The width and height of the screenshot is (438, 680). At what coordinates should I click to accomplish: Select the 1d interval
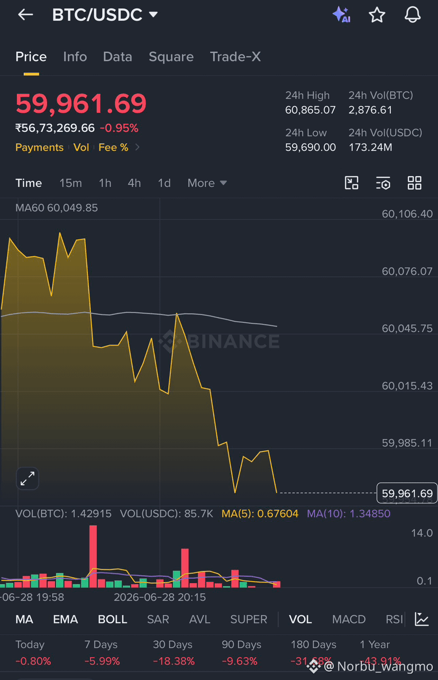pyautogui.click(x=164, y=183)
